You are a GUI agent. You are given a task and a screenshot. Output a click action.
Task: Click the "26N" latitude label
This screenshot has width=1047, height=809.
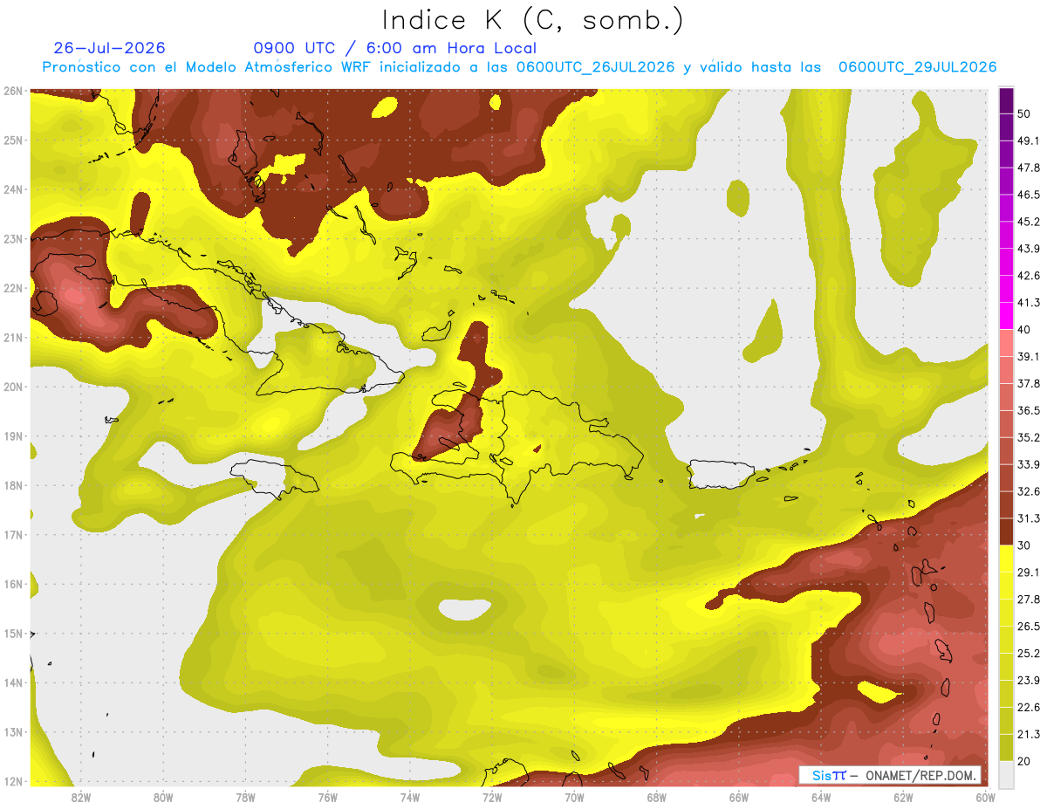pyautogui.click(x=13, y=90)
